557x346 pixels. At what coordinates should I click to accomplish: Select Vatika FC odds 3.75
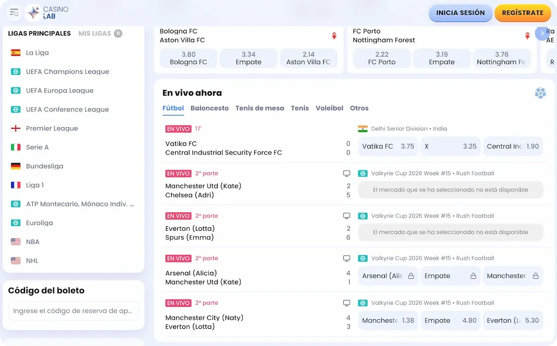pyautogui.click(x=388, y=146)
